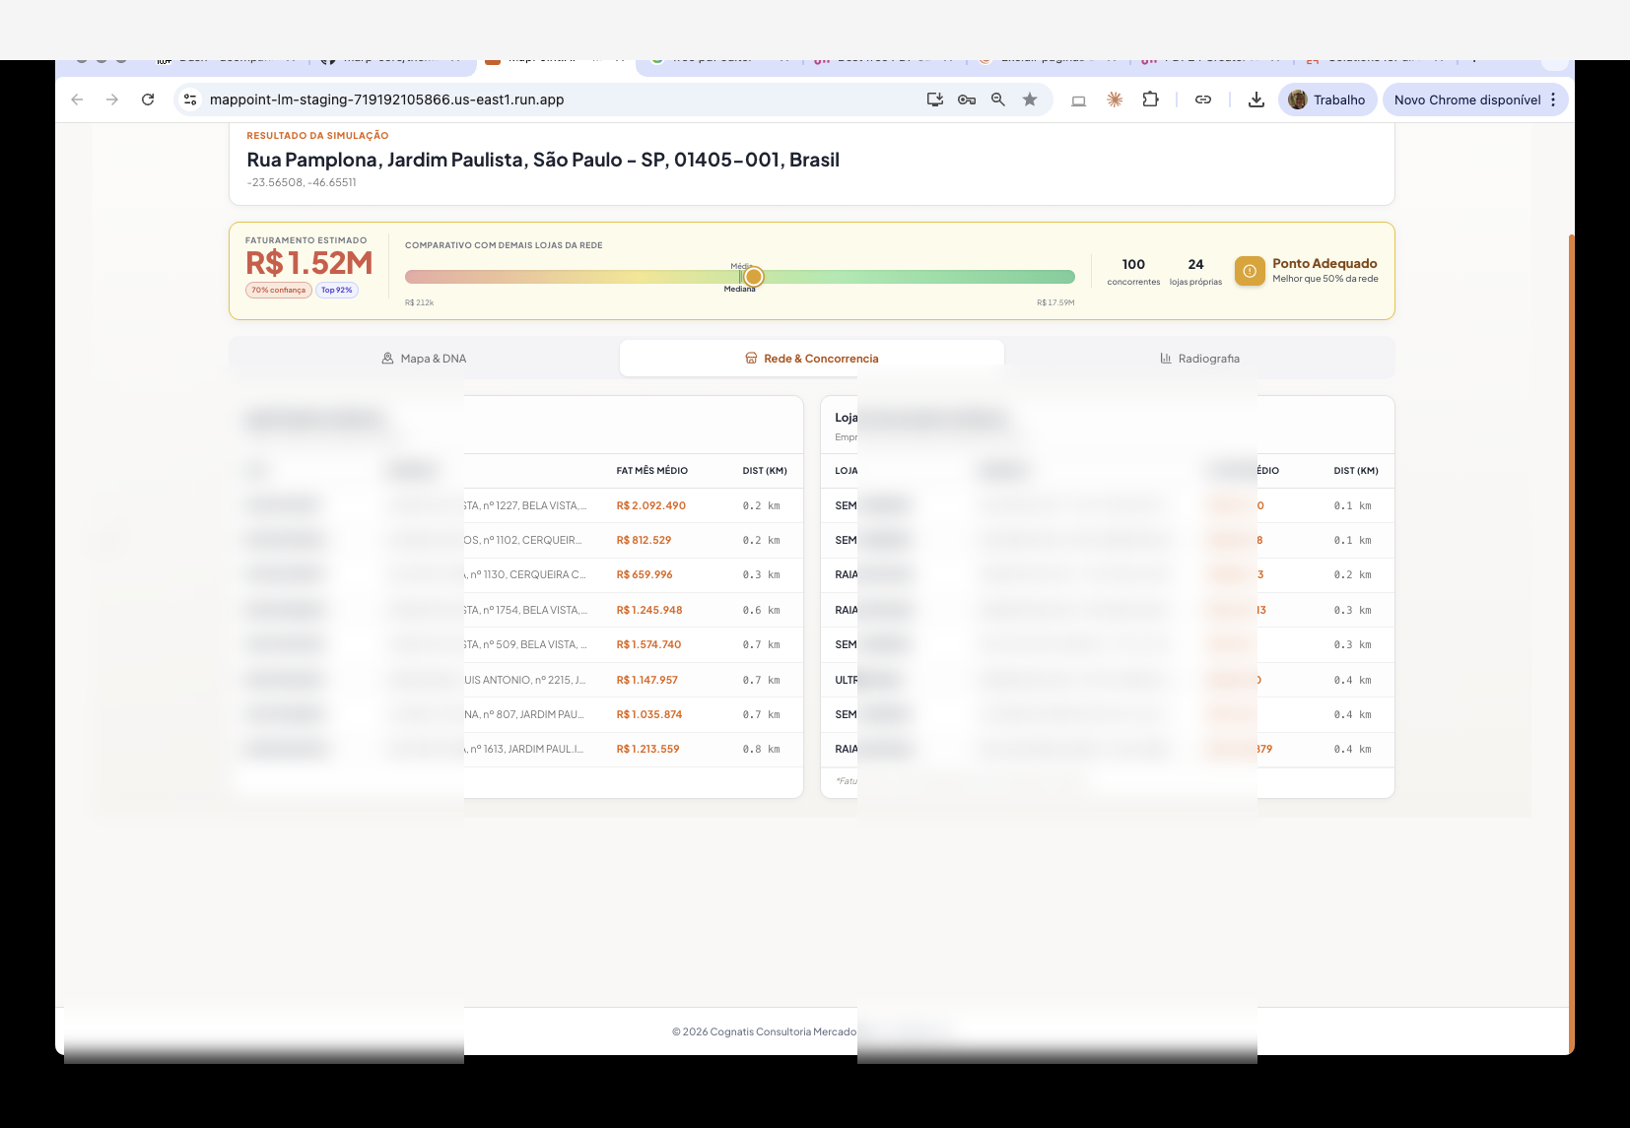This screenshot has height=1128, width=1630.
Task: Click the 100 concorrentes count
Action: pos(1133,271)
